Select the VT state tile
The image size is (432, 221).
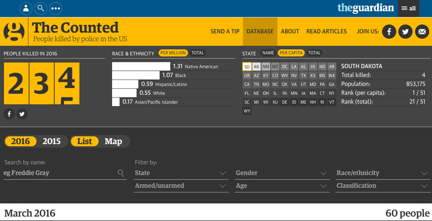click(x=332, y=102)
